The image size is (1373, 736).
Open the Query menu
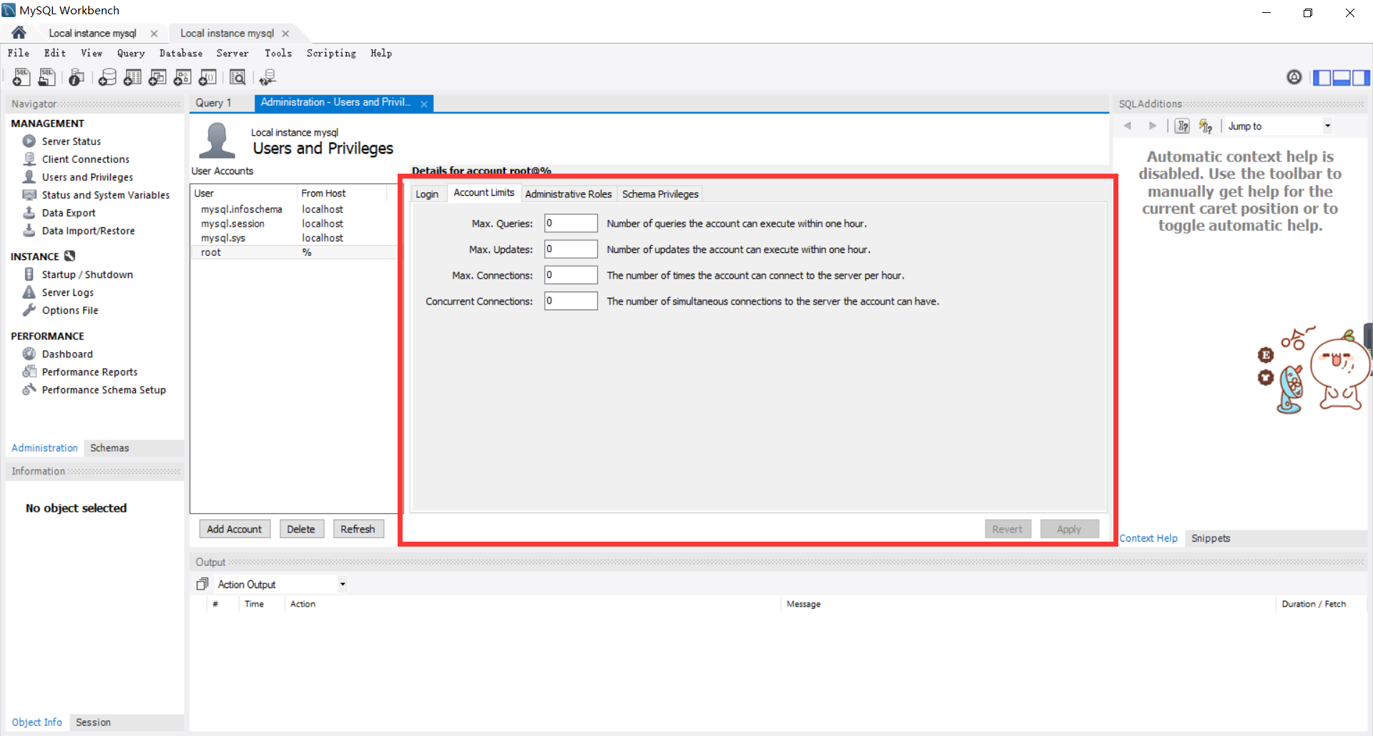pos(131,53)
